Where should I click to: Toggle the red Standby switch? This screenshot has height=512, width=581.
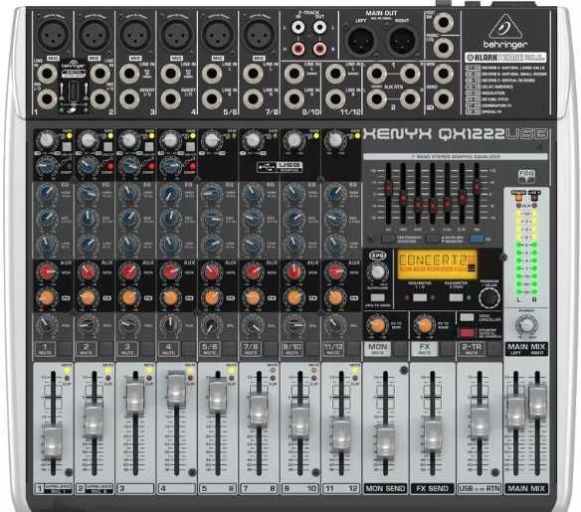click(x=467, y=332)
